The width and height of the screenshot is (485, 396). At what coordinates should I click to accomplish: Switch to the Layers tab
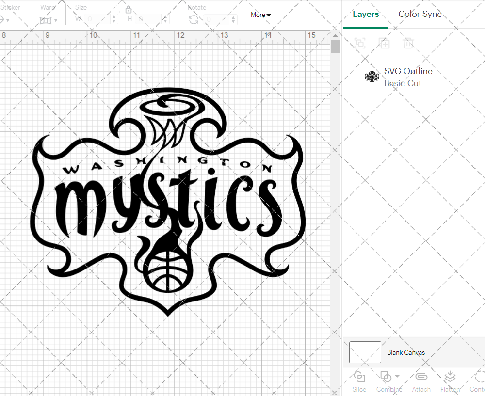366,14
